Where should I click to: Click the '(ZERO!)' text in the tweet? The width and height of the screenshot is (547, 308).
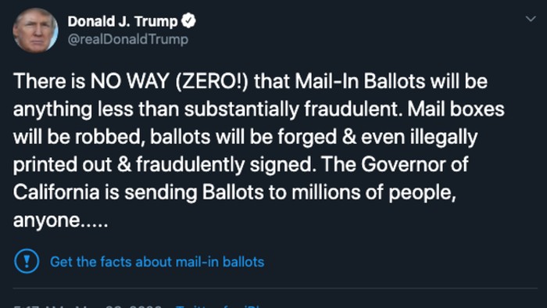click(212, 81)
